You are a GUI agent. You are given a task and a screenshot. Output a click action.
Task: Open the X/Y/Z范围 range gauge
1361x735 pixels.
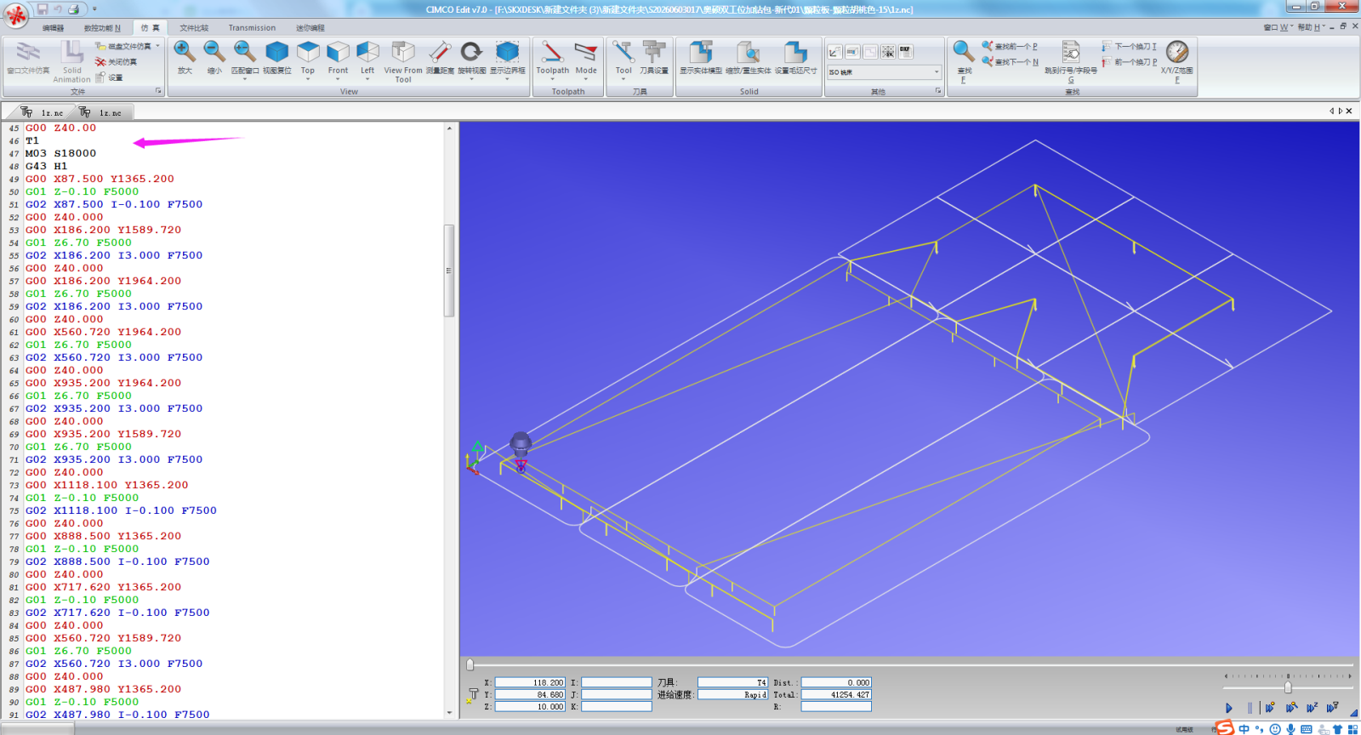tap(1177, 53)
